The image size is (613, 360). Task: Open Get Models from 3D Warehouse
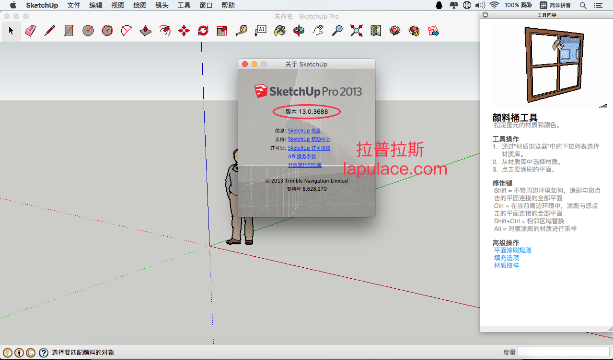395,31
